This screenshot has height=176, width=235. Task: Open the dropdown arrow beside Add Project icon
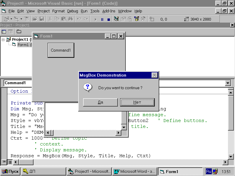[x=11, y=19]
